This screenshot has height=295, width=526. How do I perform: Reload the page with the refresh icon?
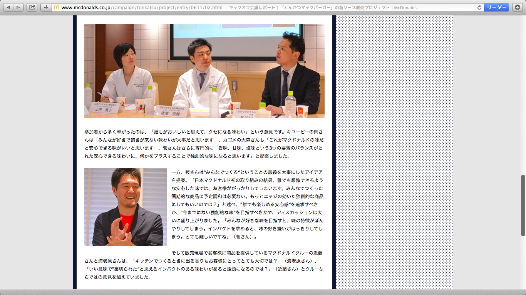point(479,7)
